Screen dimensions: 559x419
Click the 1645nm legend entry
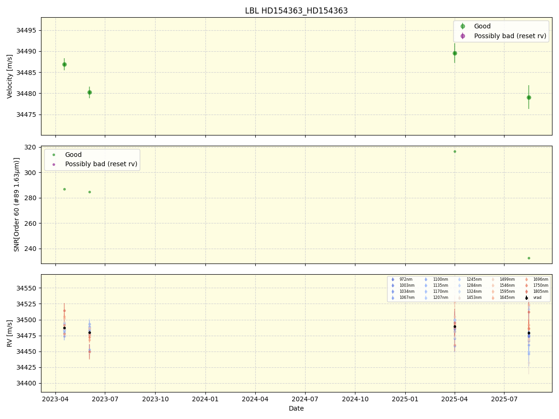507,297
